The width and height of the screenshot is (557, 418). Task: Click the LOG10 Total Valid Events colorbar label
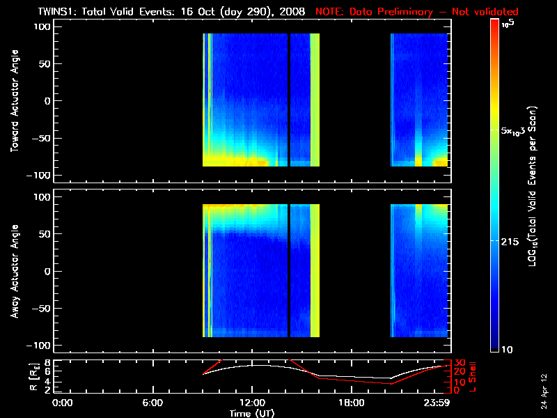coord(533,185)
